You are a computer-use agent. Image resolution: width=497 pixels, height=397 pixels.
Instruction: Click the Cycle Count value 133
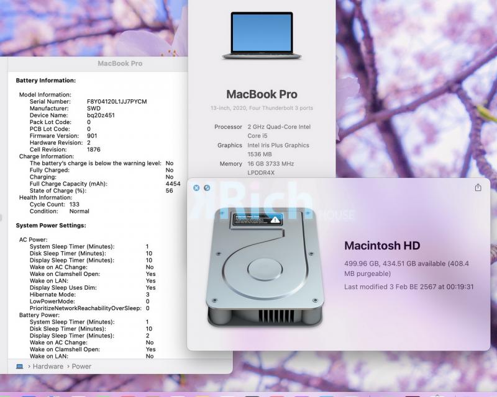[74, 205]
